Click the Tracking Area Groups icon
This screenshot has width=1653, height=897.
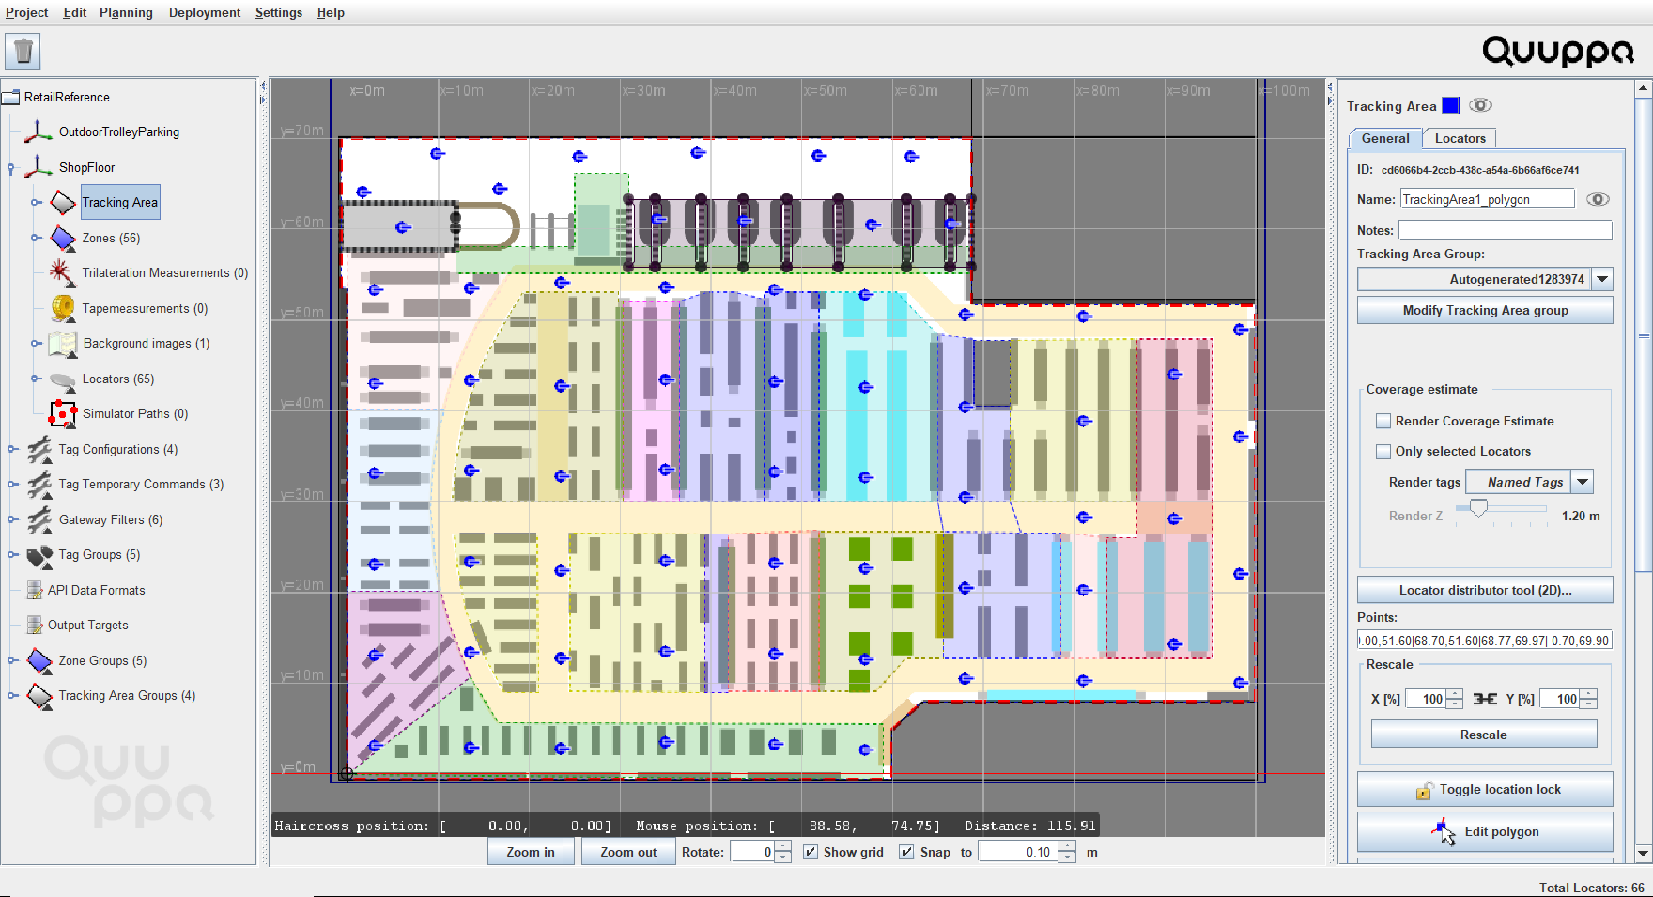tap(39, 696)
